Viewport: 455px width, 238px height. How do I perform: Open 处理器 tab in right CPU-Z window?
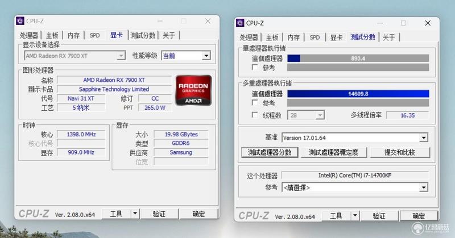(x=249, y=37)
